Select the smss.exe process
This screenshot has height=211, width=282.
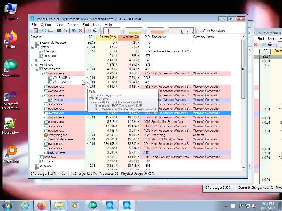(x=130, y=56)
